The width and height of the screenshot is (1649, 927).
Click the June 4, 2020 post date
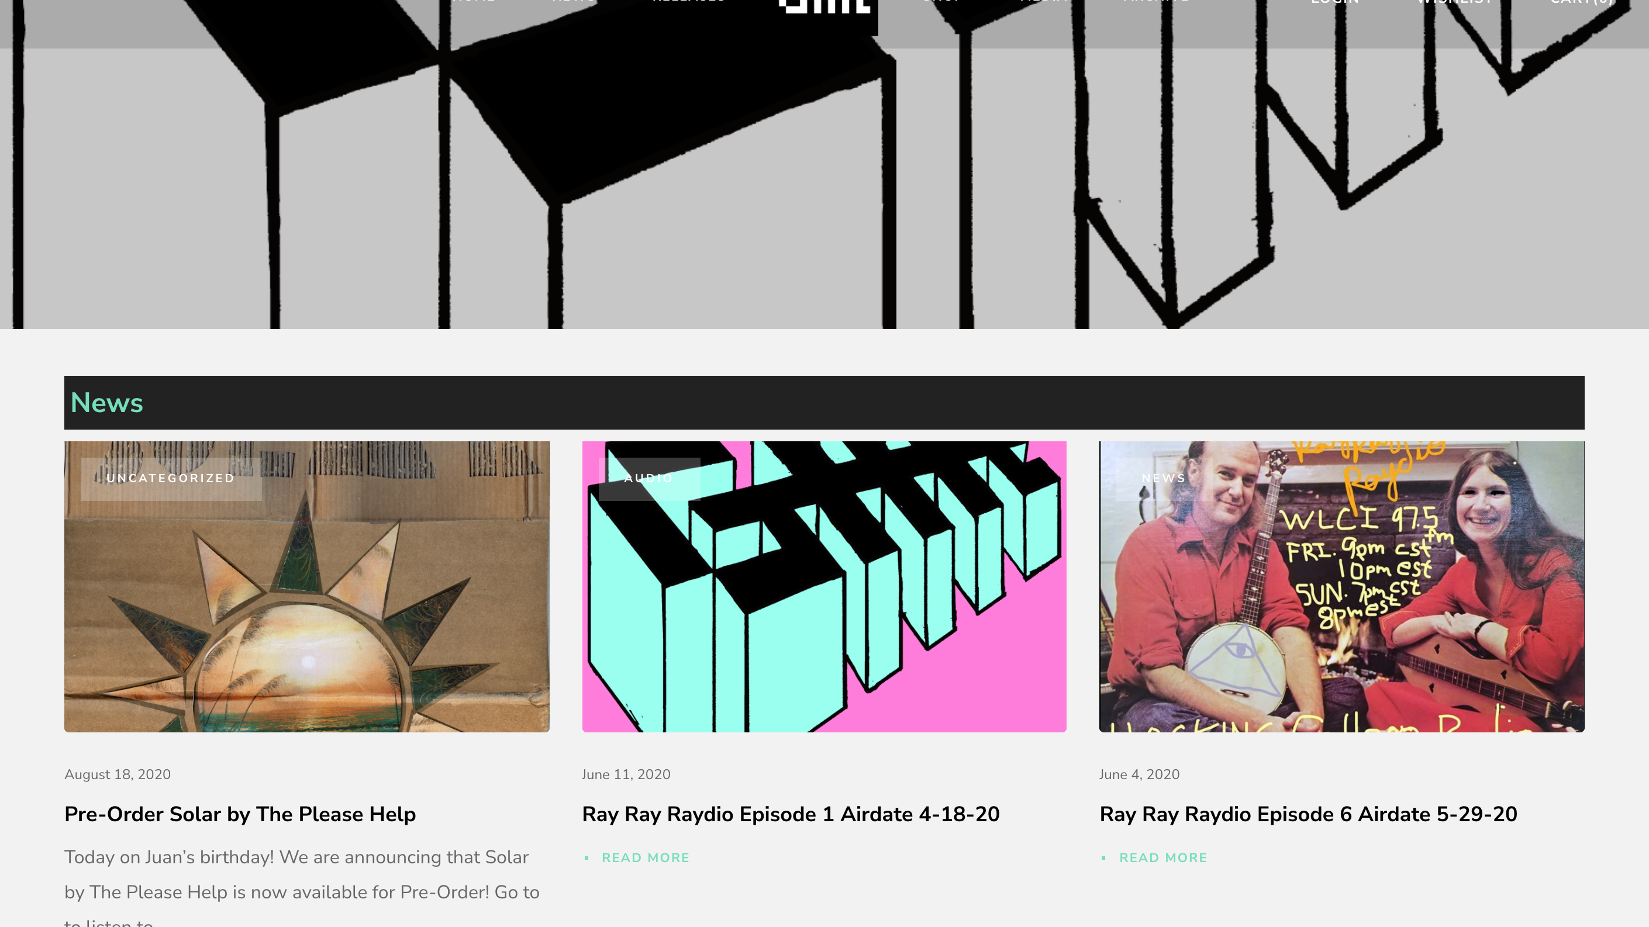(x=1140, y=774)
